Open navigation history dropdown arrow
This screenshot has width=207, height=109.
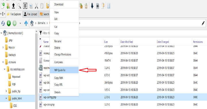click(20, 23)
